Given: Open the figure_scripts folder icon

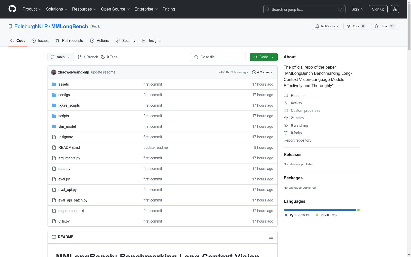Looking at the screenshot, I should point(54,105).
